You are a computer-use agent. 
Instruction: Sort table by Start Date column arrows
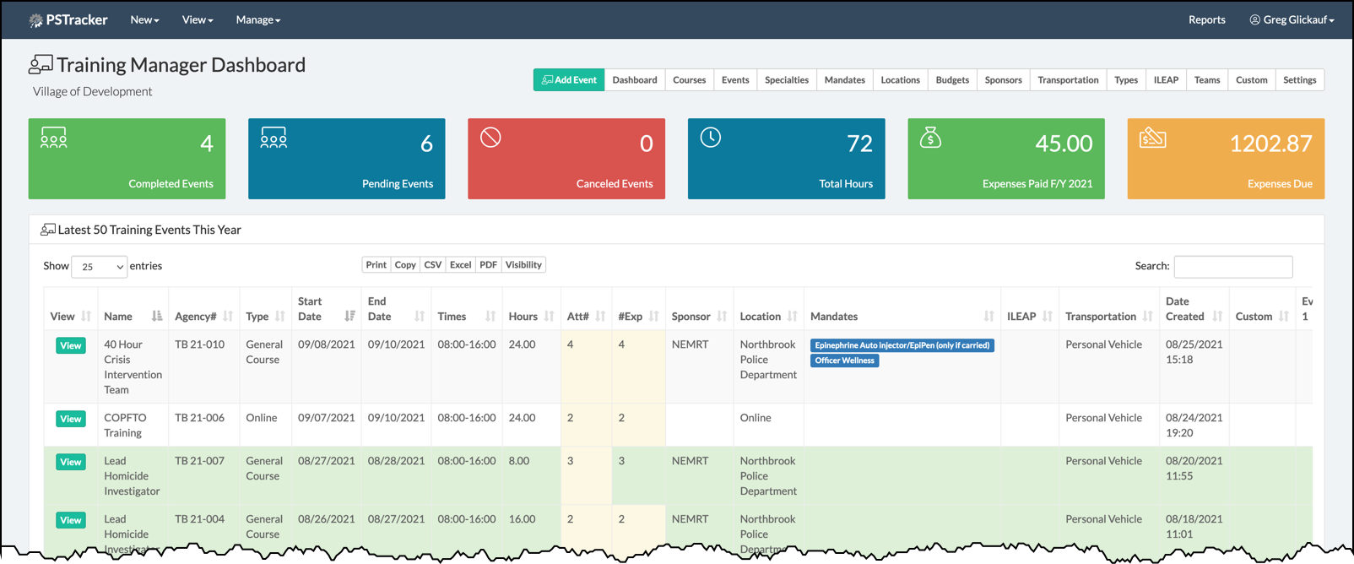click(349, 317)
